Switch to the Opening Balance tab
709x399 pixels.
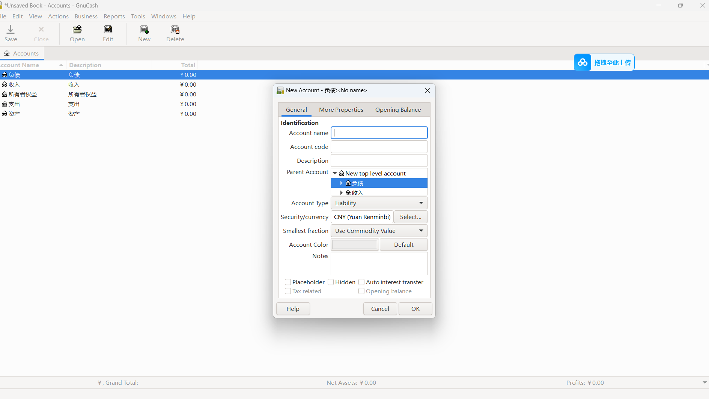click(398, 109)
